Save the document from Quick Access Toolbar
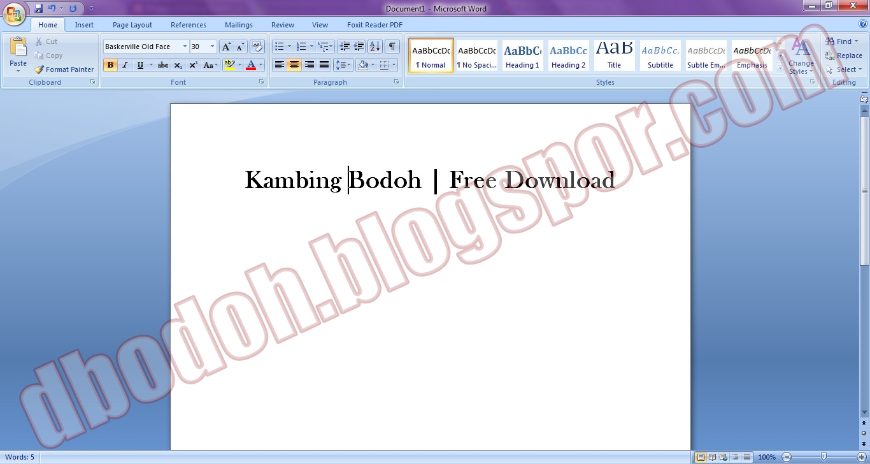This screenshot has width=870, height=464. pos(38,8)
